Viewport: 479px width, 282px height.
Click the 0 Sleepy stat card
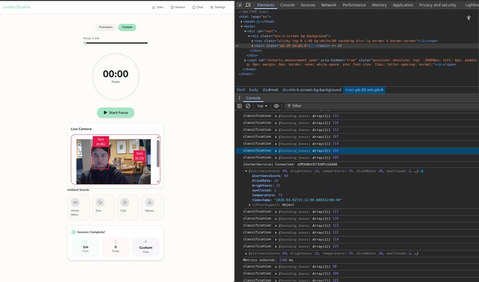[x=115, y=246]
